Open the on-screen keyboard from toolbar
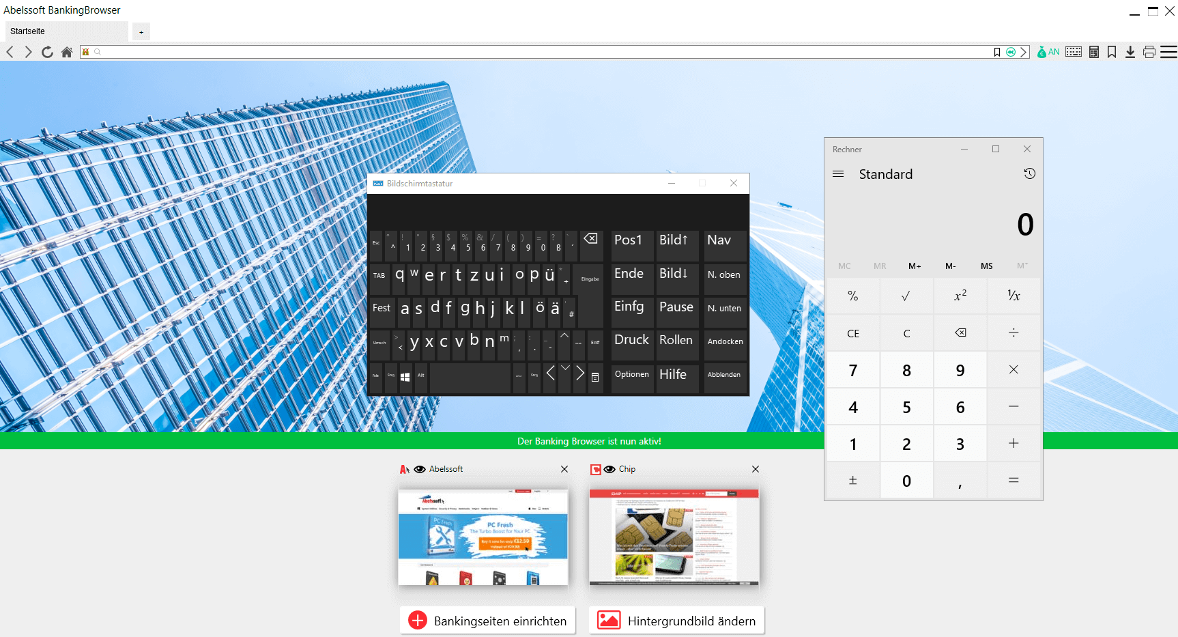 pos(1074,52)
